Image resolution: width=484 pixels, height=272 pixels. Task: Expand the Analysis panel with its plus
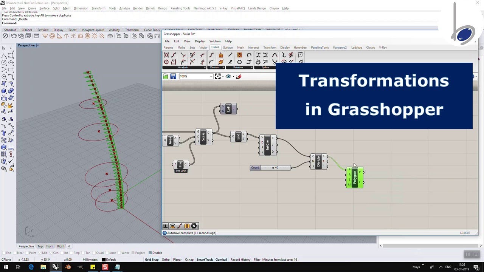(x=205, y=68)
